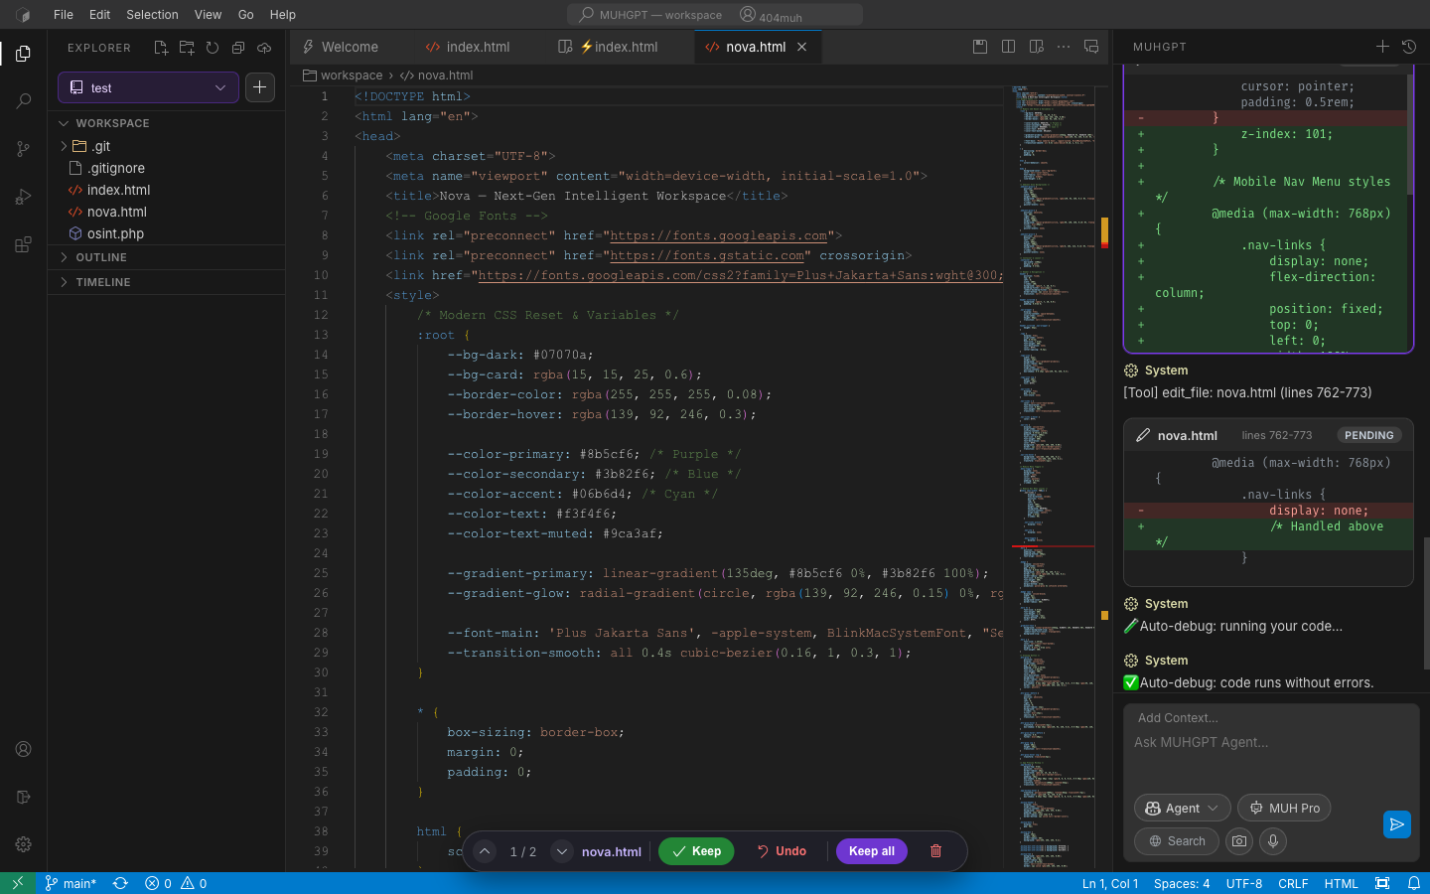Click the plus button beside the test dropdown
This screenshot has width=1430, height=894.
[259, 87]
